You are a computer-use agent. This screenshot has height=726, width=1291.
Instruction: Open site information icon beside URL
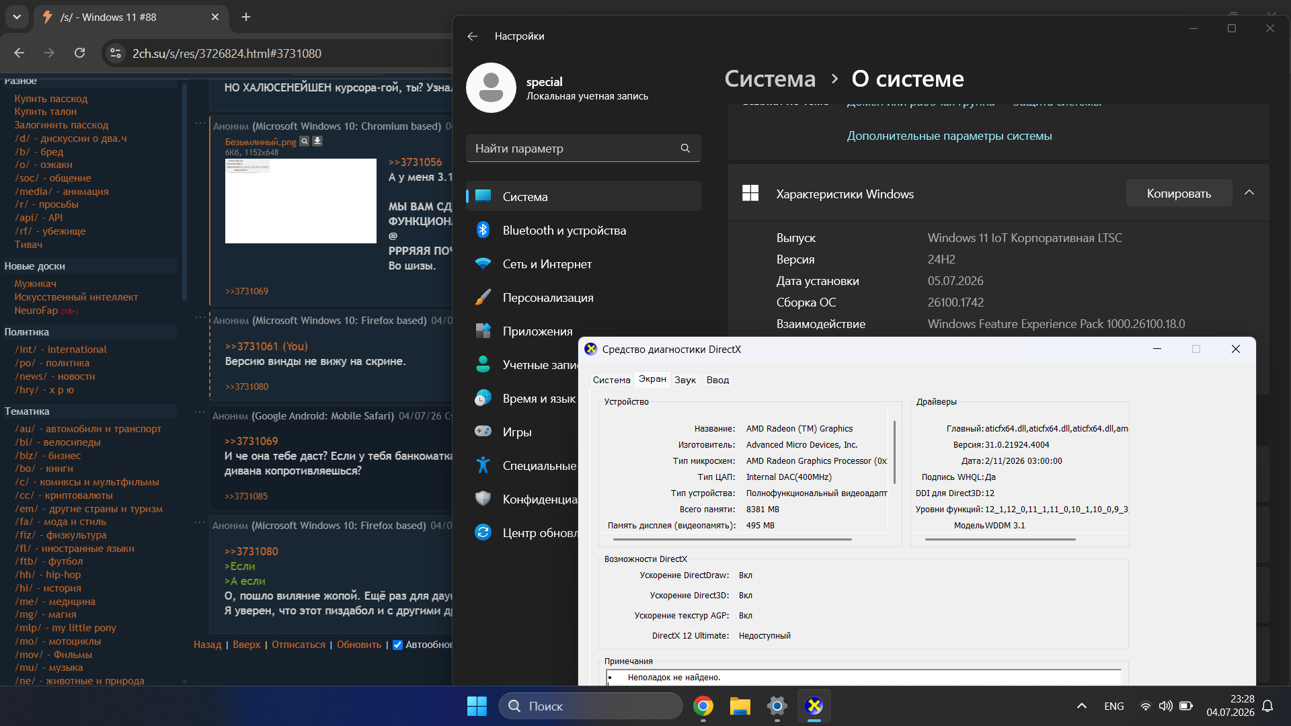coord(116,53)
